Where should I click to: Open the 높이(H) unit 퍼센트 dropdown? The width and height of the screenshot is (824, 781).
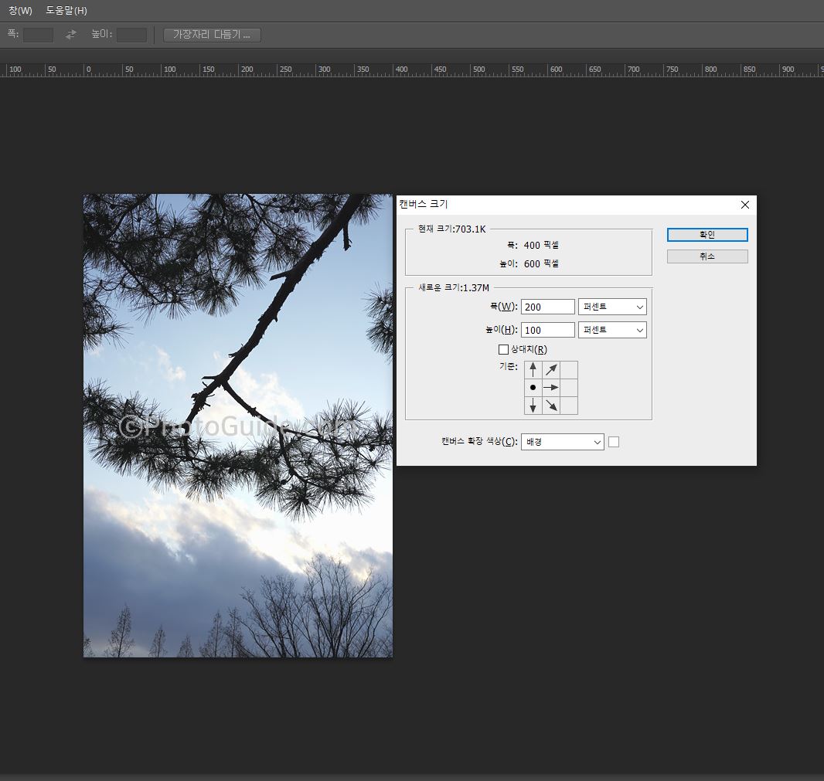[x=612, y=330]
